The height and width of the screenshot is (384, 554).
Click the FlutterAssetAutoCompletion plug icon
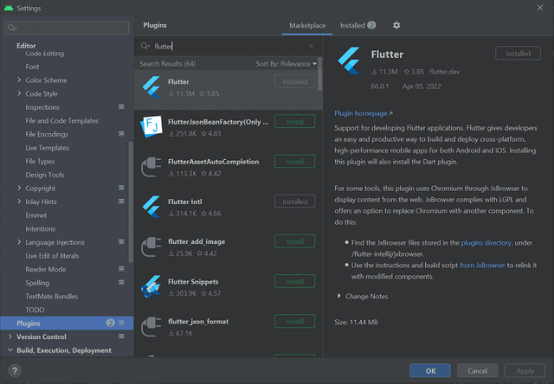tap(151, 167)
